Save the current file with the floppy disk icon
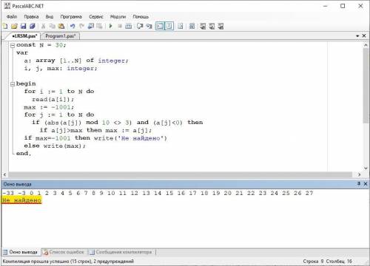The image size is (370, 266). [x=24, y=26]
